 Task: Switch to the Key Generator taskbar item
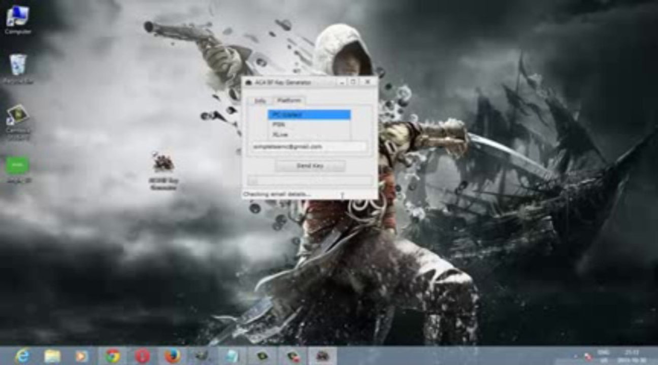click(322, 356)
